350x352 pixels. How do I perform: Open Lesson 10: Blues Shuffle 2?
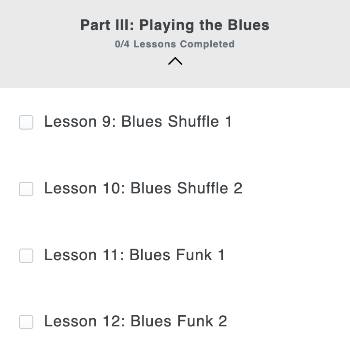(x=143, y=188)
